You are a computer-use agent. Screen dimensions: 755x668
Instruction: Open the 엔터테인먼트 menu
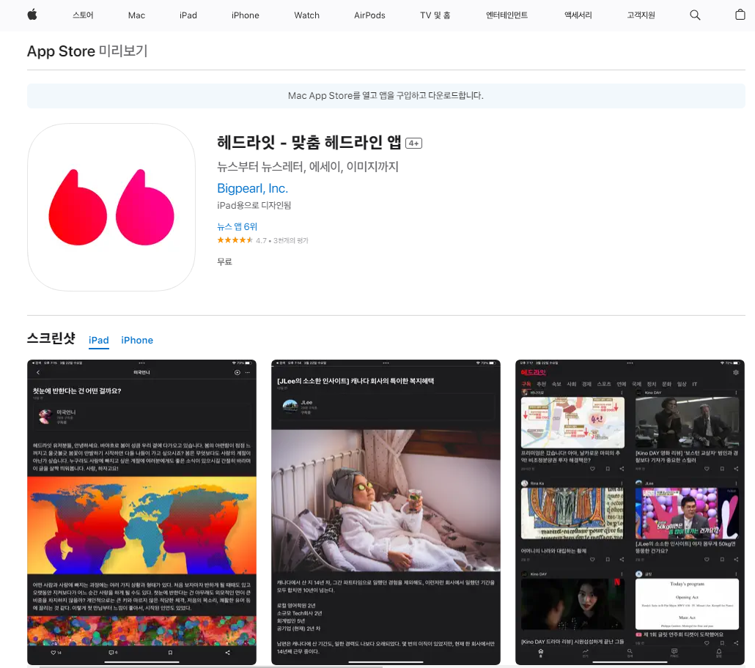(507, 15)
